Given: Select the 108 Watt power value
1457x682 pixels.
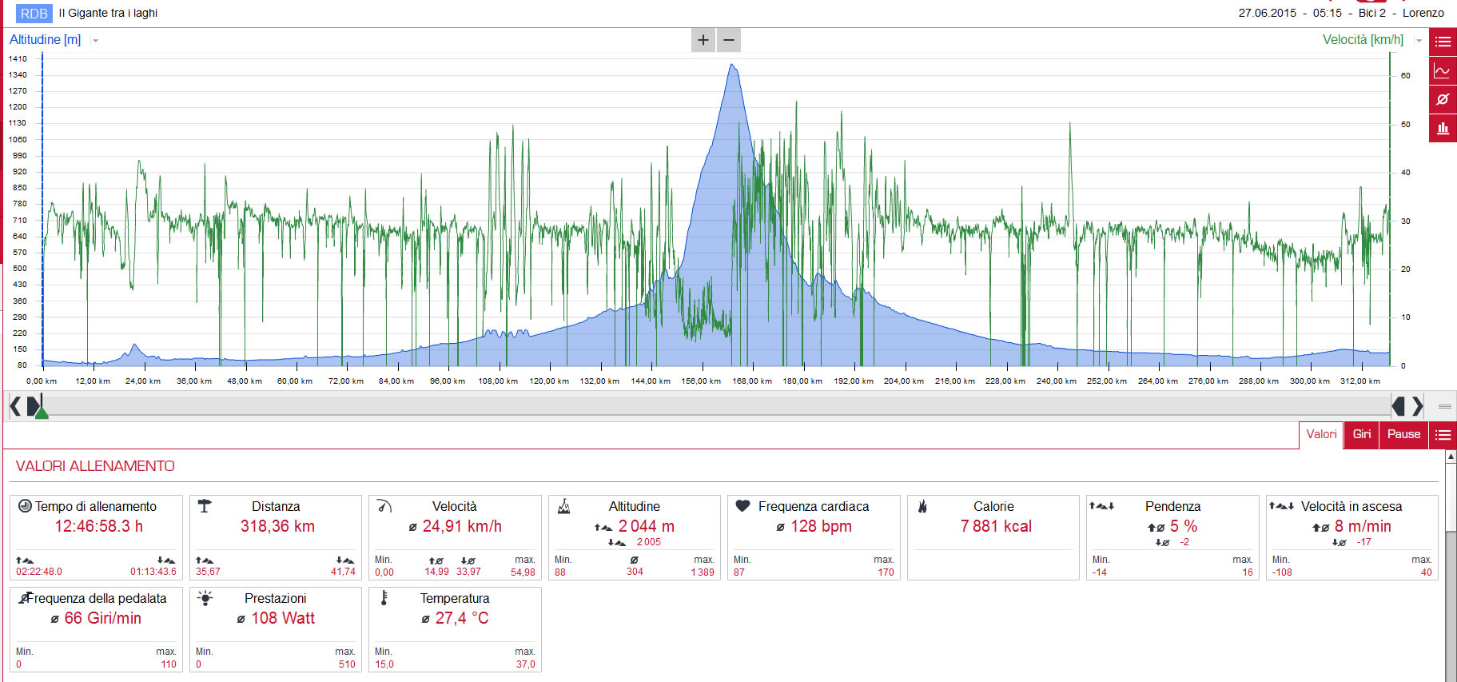Looking at the screenshot, I should pos(283,618).
